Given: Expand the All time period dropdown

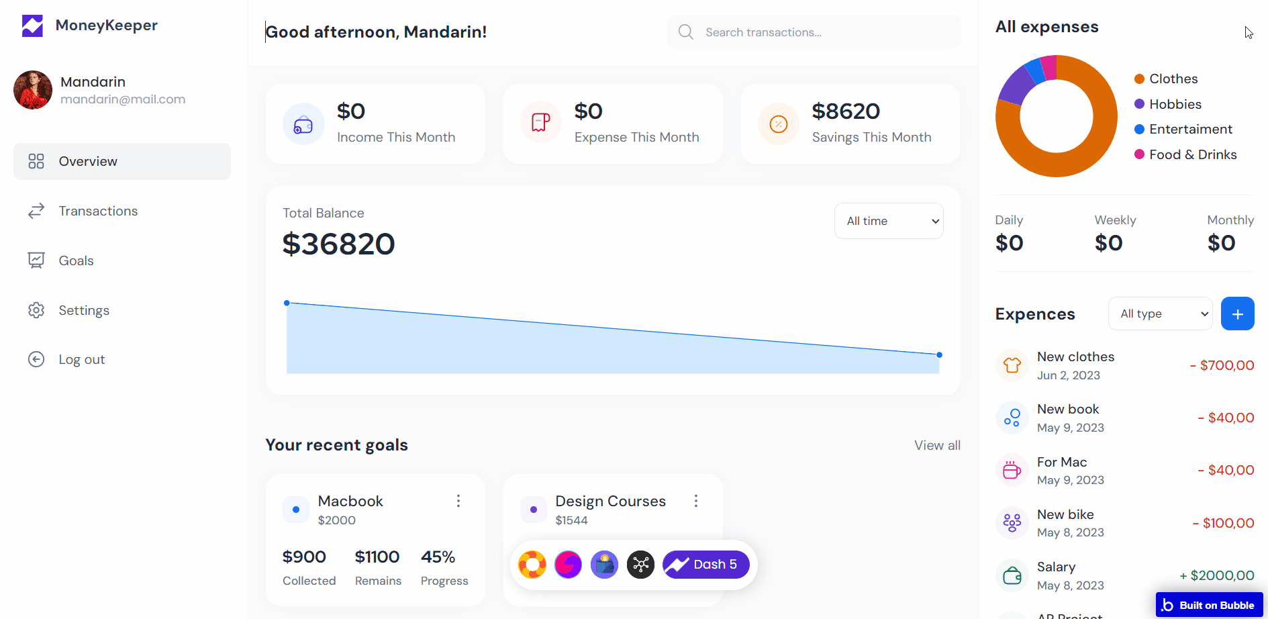Looking at the screenshot, I should click(x=889, y=221).
